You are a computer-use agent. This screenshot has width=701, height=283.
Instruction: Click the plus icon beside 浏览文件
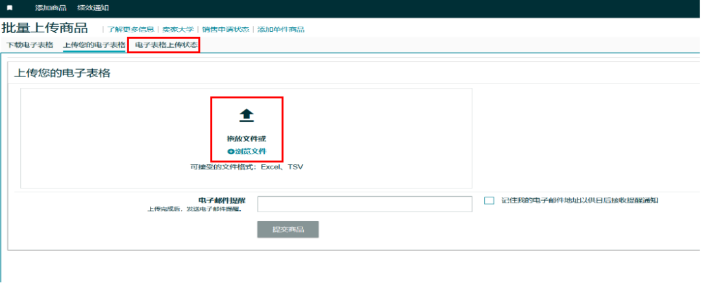coord(231,152)
